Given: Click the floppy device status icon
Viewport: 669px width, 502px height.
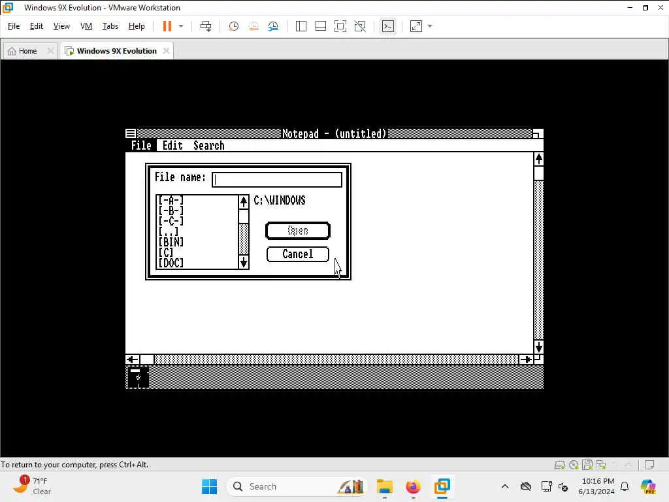Looking at the screenshot, I should (587, 465).
